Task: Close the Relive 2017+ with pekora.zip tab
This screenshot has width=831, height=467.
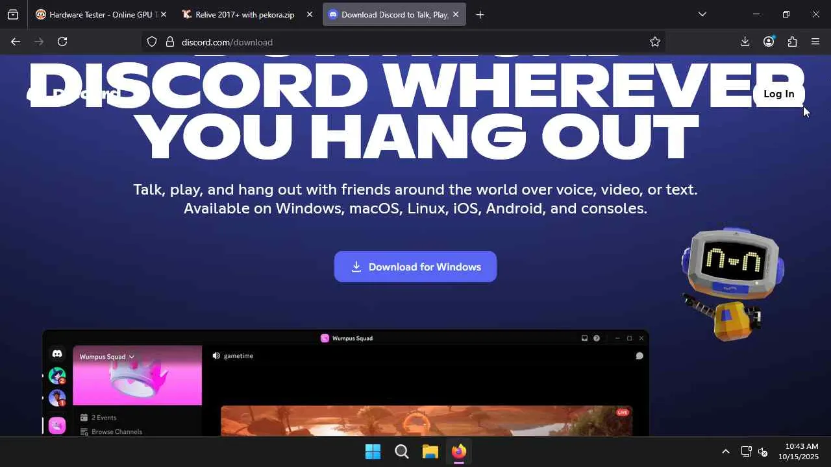Action: 310,14
